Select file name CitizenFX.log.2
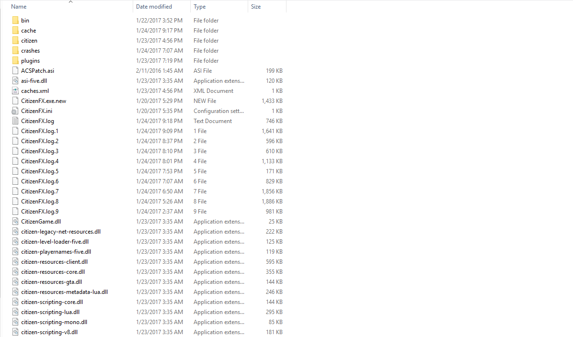The height and width of the screenshot is (337, 573). tap(40, 141)
